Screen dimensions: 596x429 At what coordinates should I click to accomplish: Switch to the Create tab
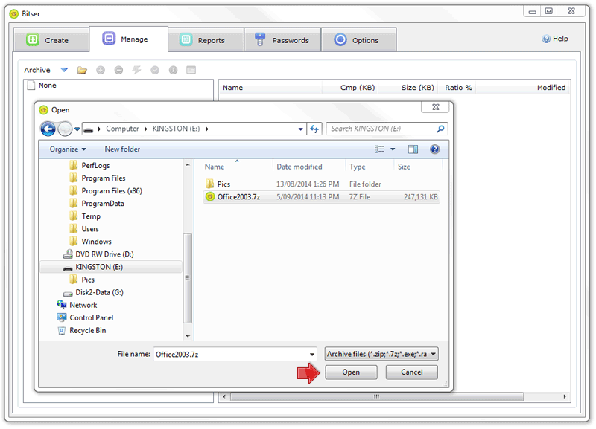click(x=48, y=40)
